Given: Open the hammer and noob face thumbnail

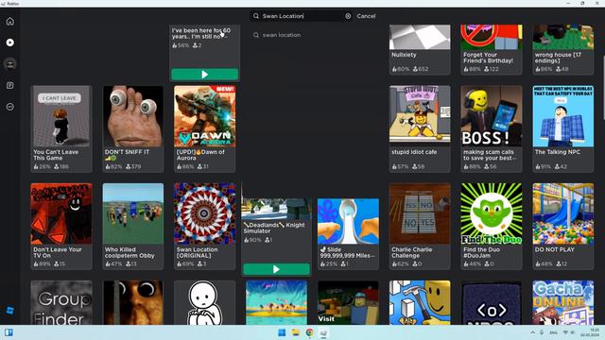Looking at the screenshot, I should (420, 302).
